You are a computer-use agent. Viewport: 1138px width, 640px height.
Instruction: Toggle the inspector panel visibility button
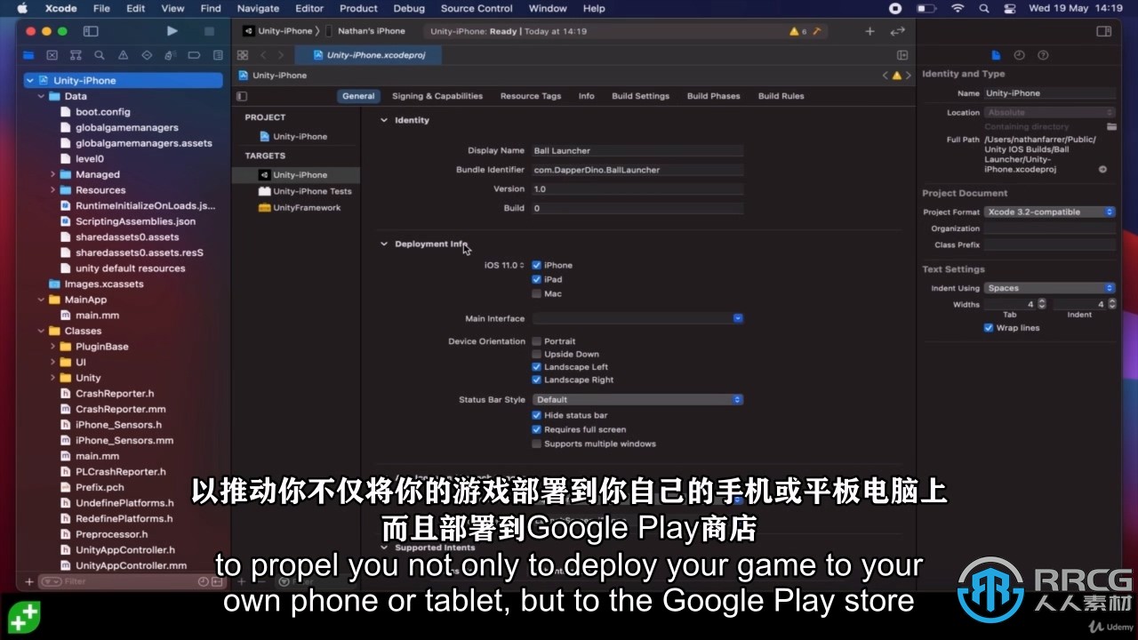[x=1103, y=31]
